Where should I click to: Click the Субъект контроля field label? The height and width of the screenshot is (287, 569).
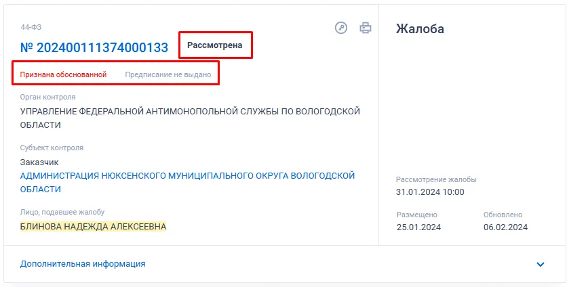tap(52, 148)
